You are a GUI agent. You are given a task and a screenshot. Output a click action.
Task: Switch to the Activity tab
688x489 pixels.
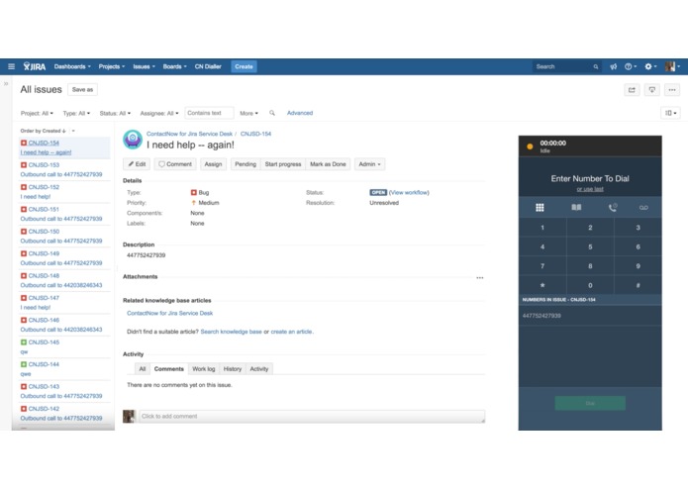pyautogui.click(x=259, y=369)
